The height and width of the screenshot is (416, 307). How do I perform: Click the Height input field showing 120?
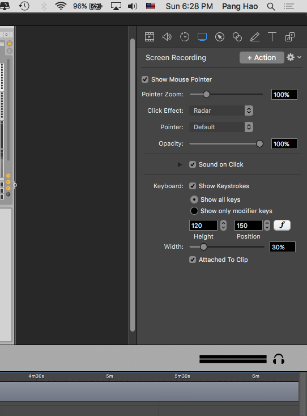(x=203, y=226)
